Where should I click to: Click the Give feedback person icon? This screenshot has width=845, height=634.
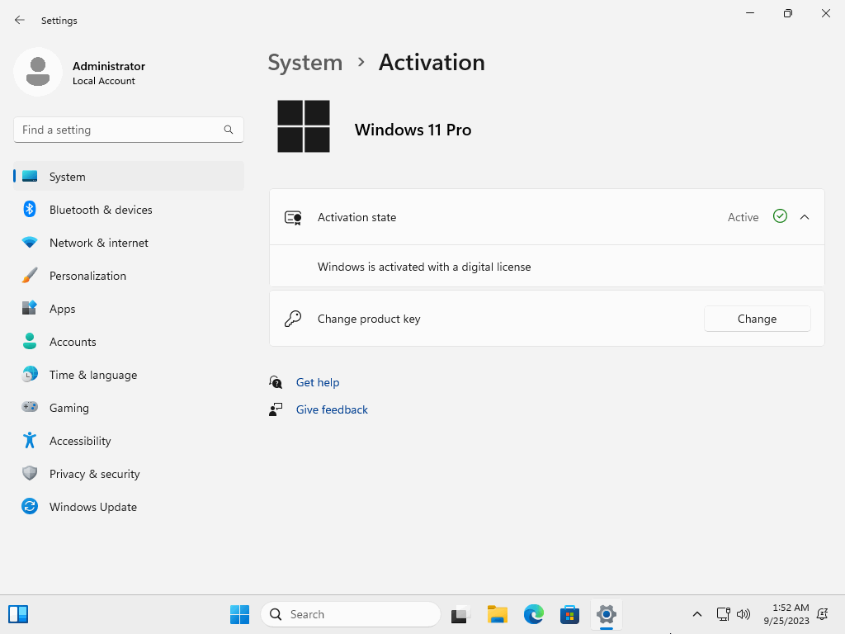pyautogui.click(x=276, y=409)
